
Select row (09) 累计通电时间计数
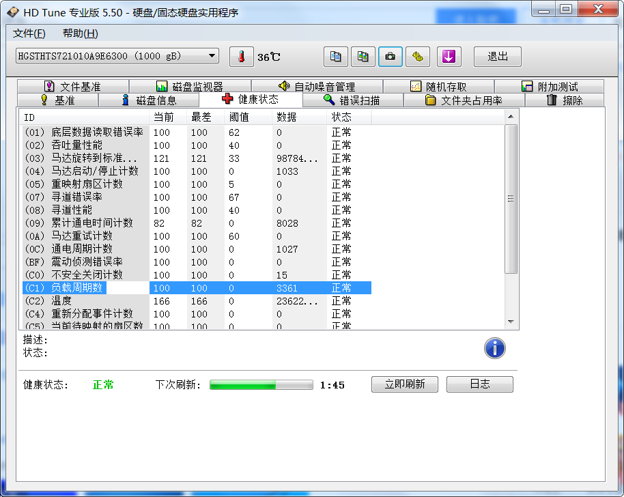click(x=197, y=223)
